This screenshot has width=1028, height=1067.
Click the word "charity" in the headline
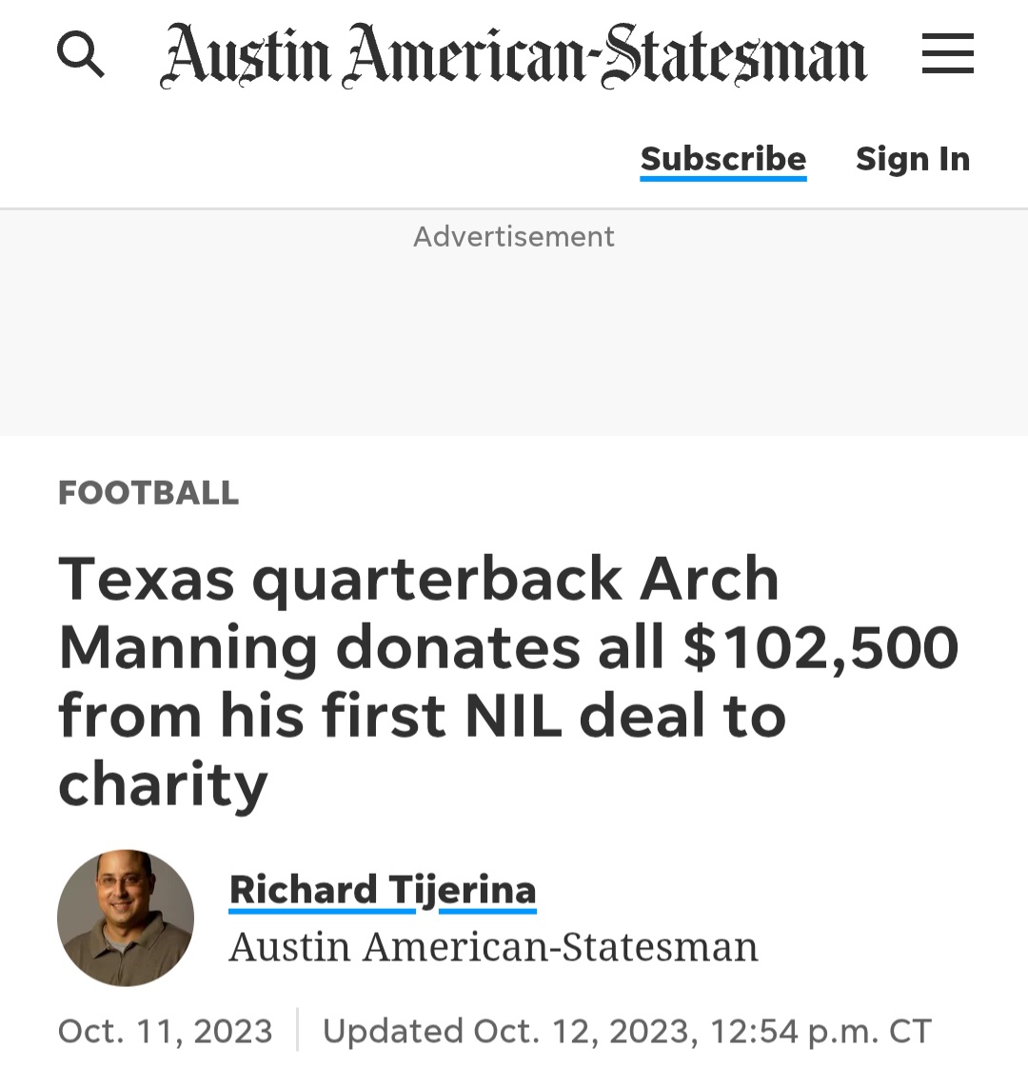163,785
